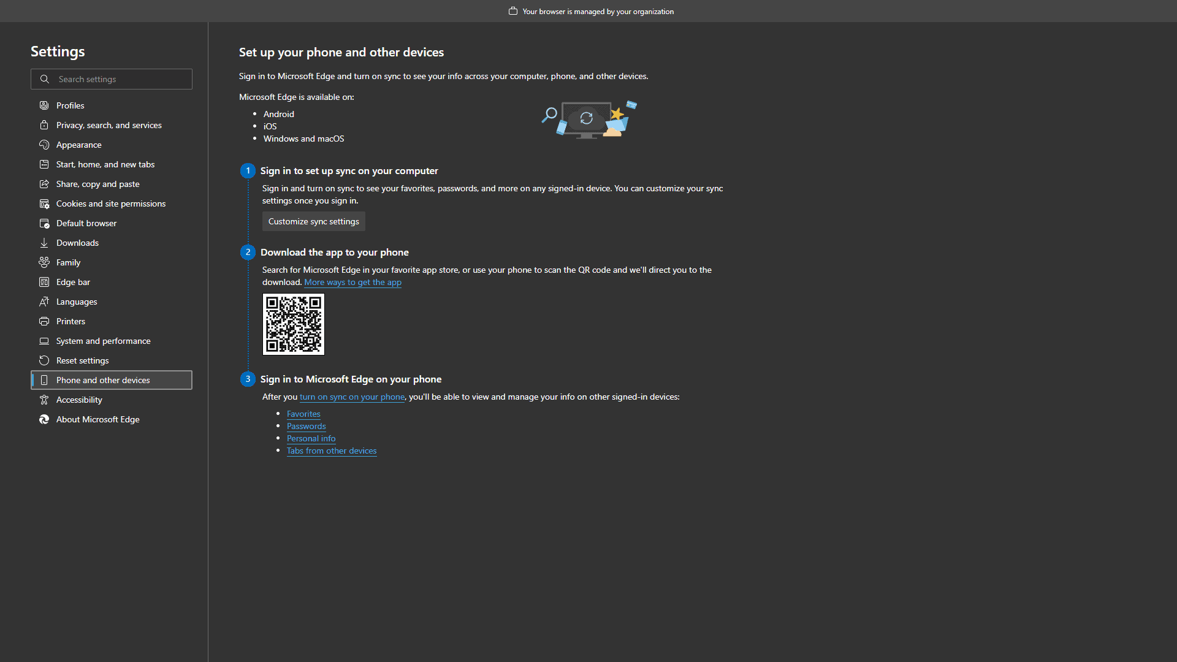This screenshot has height=662, width=1177.
Task: Open System and performance settings
Action: tap(112, 341)
